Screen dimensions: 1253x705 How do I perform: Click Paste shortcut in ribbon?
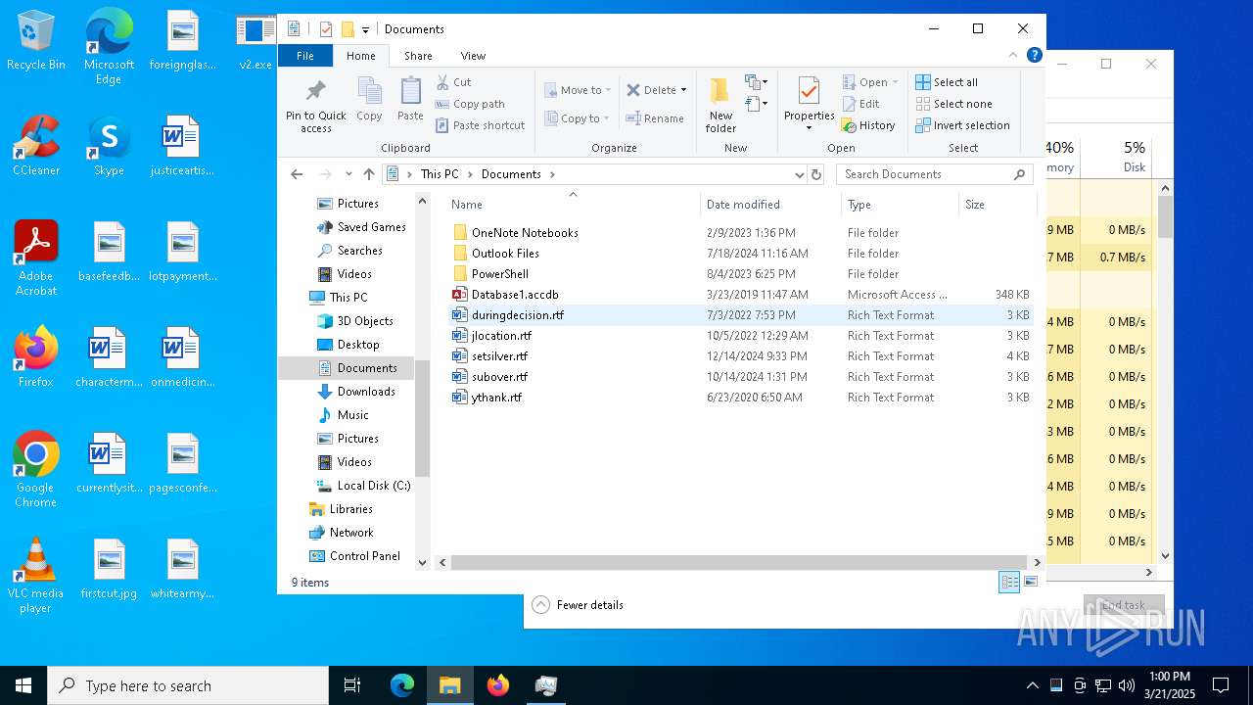pos(480,125)
